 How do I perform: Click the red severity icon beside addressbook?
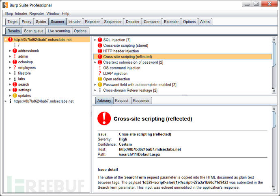[x=15, y=51]
